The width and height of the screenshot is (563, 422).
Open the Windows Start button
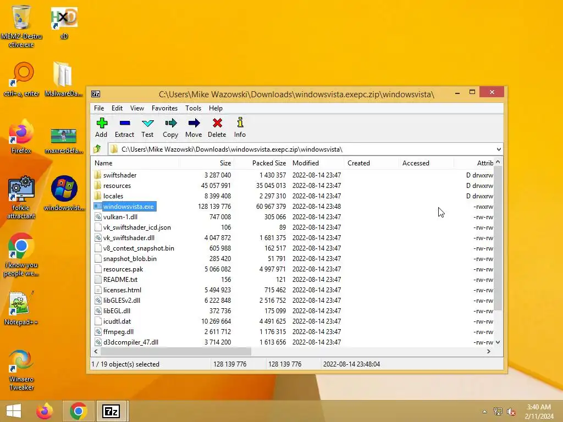click(x=14, y=411)
